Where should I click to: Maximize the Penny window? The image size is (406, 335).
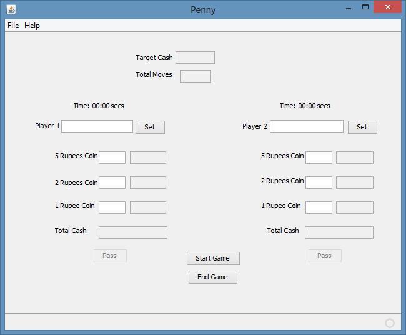coord(366,7)
